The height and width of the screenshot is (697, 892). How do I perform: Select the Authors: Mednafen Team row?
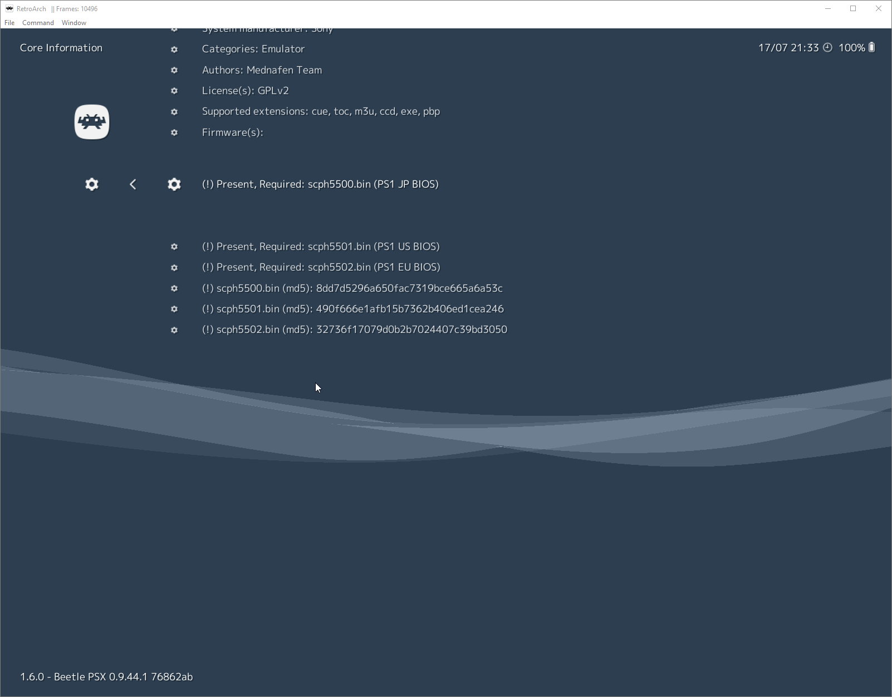tap(262, 70)
